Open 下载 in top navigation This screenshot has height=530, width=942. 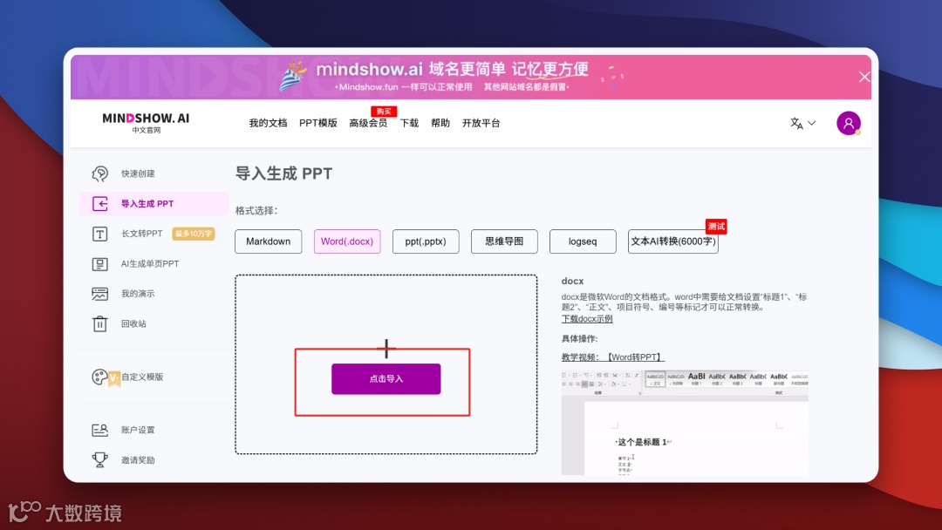(409, 123)
